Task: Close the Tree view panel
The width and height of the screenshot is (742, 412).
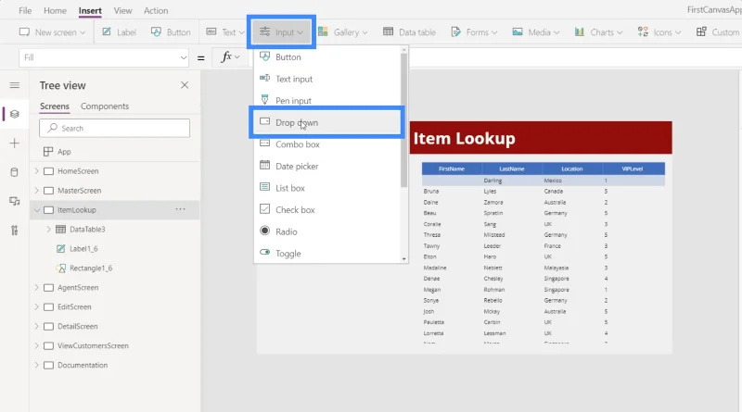Action: click(x=185, y=85)
